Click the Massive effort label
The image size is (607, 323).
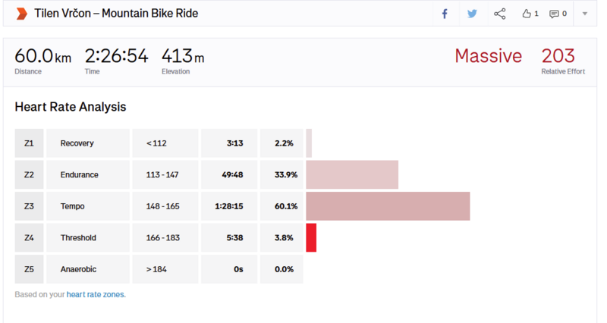pyautogui.click(x=488, y=56)
